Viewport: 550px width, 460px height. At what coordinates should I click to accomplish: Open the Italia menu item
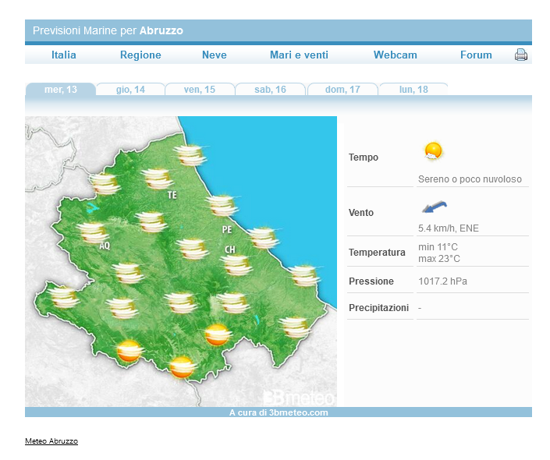64,55
